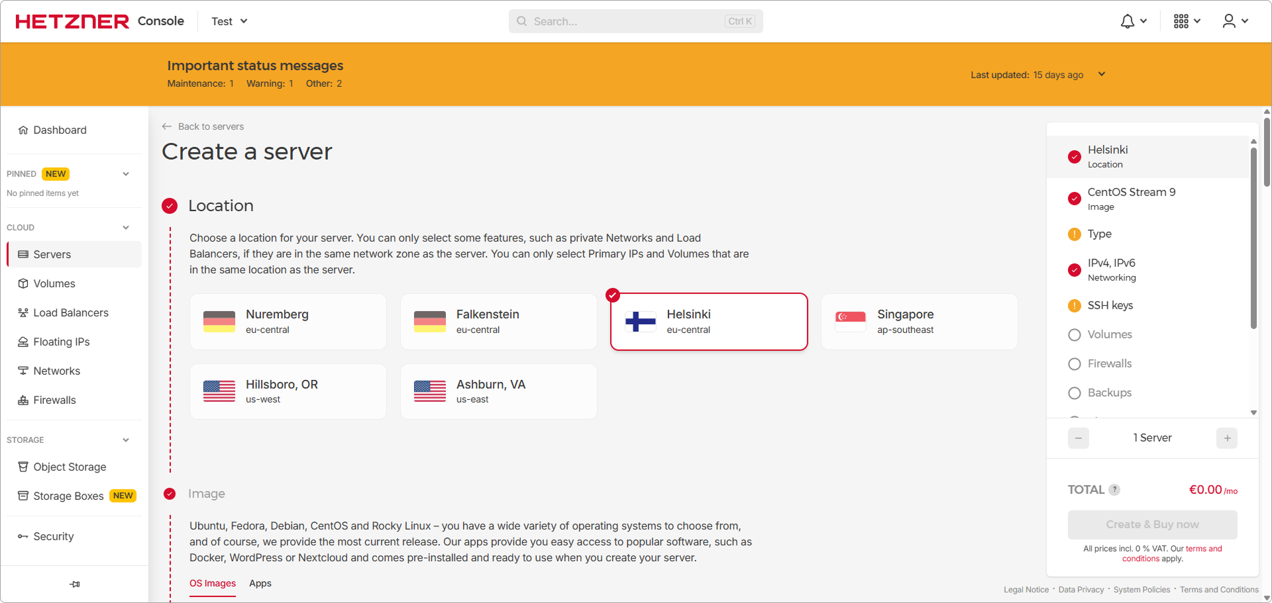Click the Security key icon
This screenshot has height=603, width=1272.
23,536
